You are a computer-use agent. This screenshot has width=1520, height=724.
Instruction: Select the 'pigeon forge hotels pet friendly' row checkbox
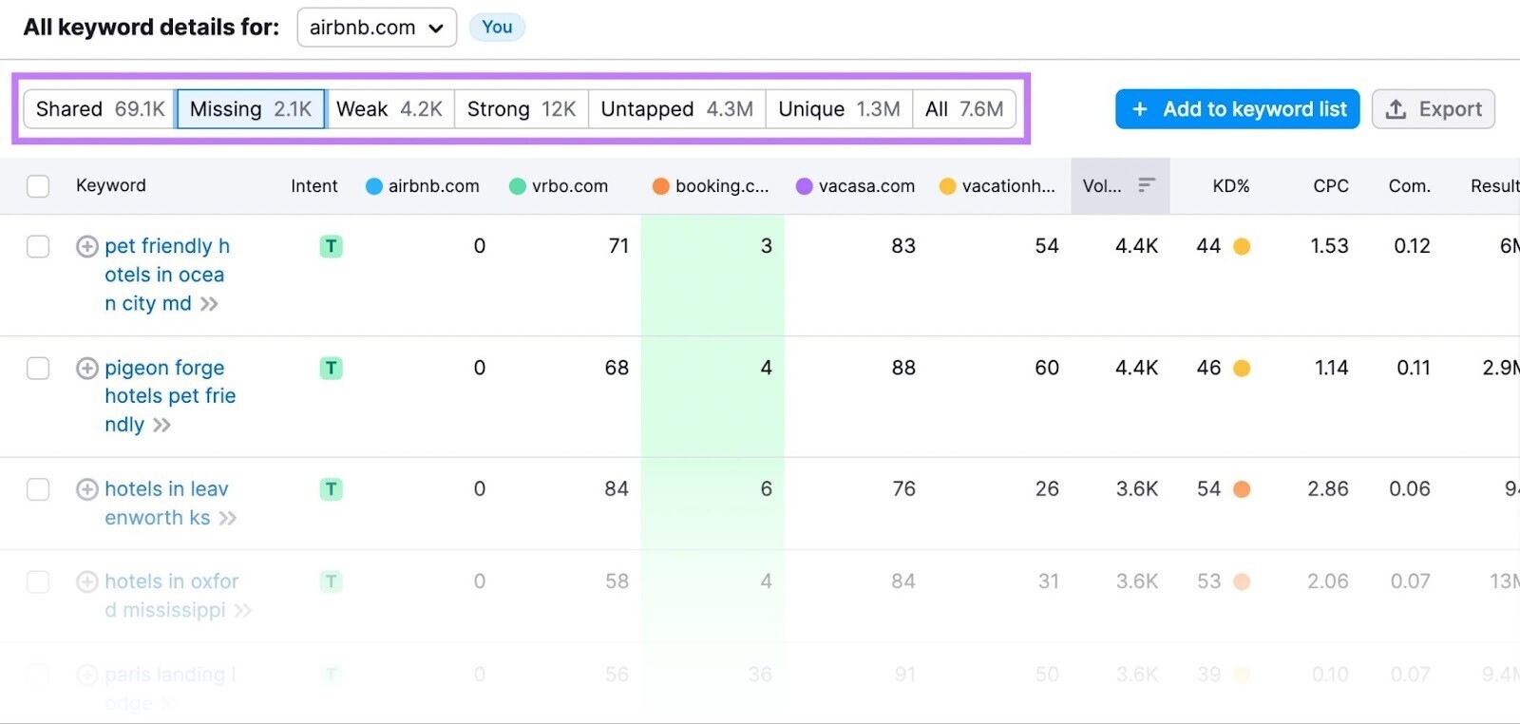(x=38, y=369)
